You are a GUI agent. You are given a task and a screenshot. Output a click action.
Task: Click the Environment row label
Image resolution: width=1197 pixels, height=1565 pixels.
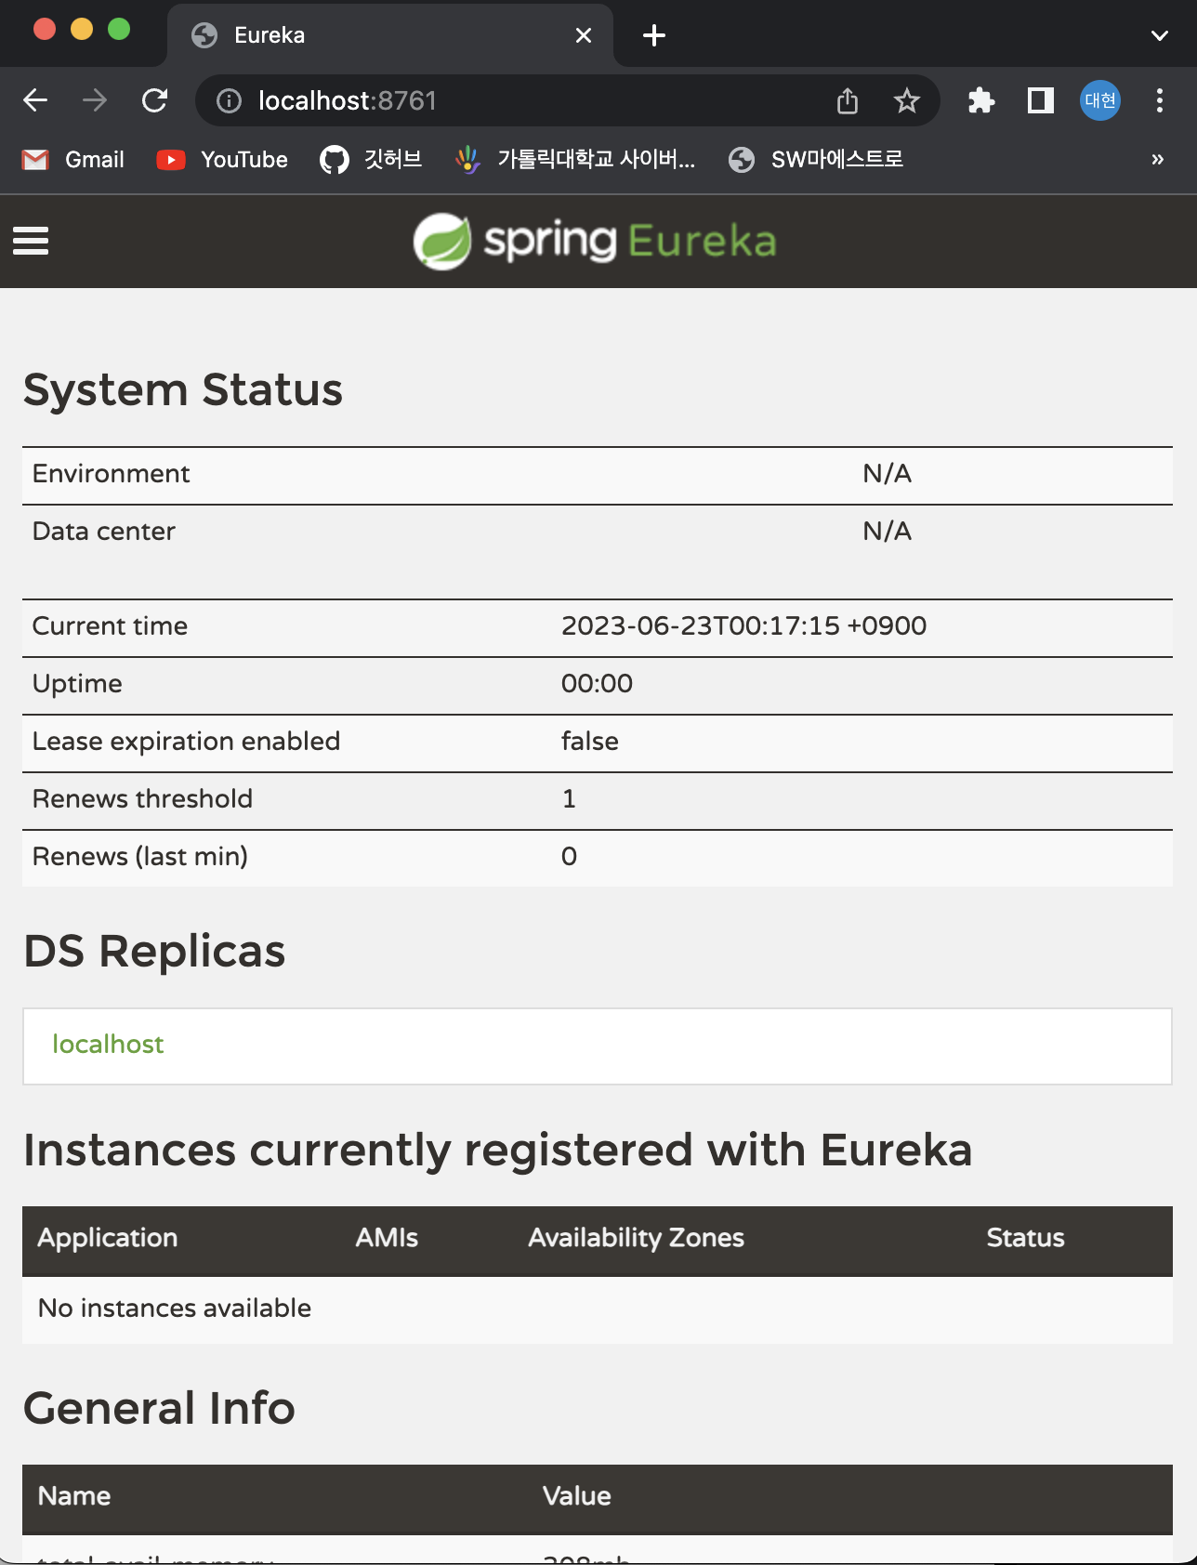[x=111, y=474]
